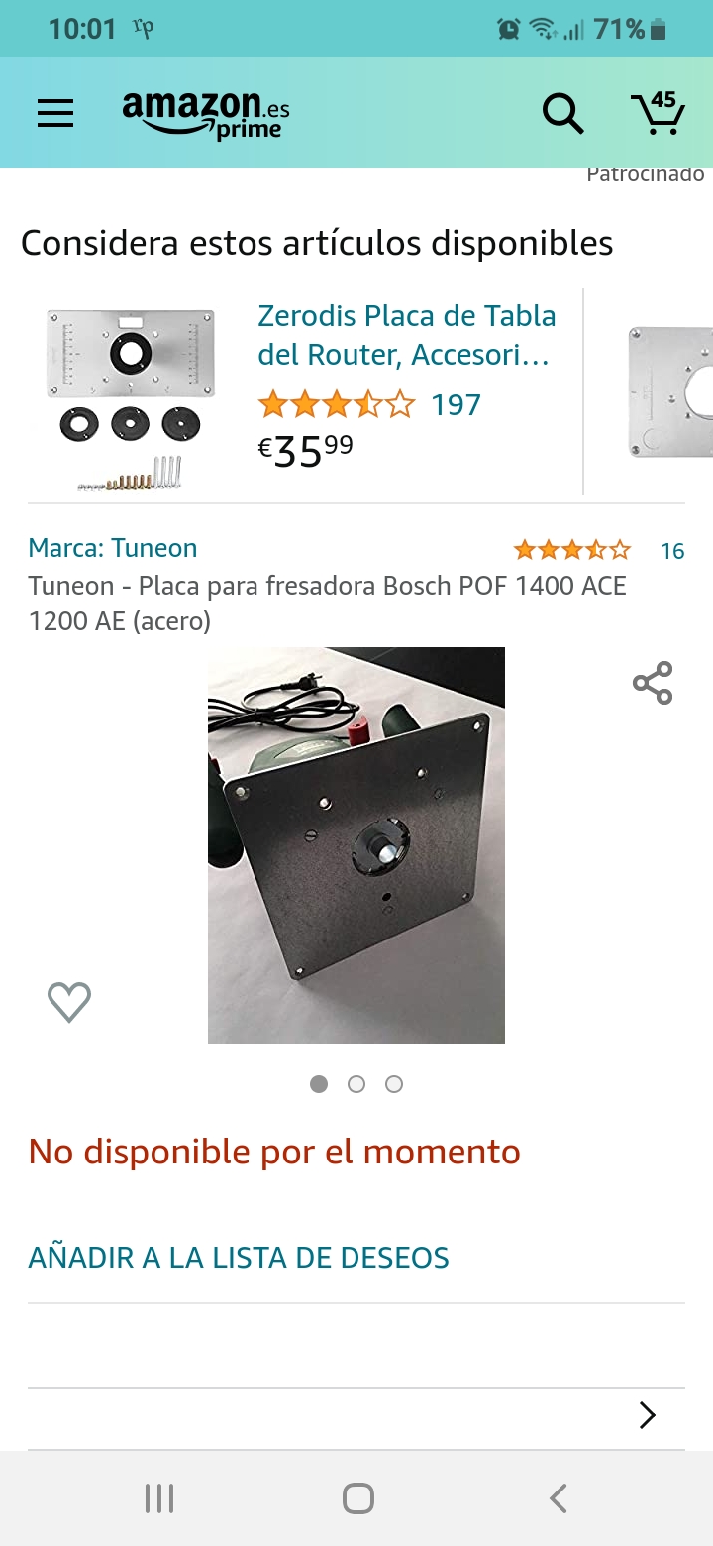Open the search magnifier icon
Screen dimensions: 713x1546
[x=562, y=113]
